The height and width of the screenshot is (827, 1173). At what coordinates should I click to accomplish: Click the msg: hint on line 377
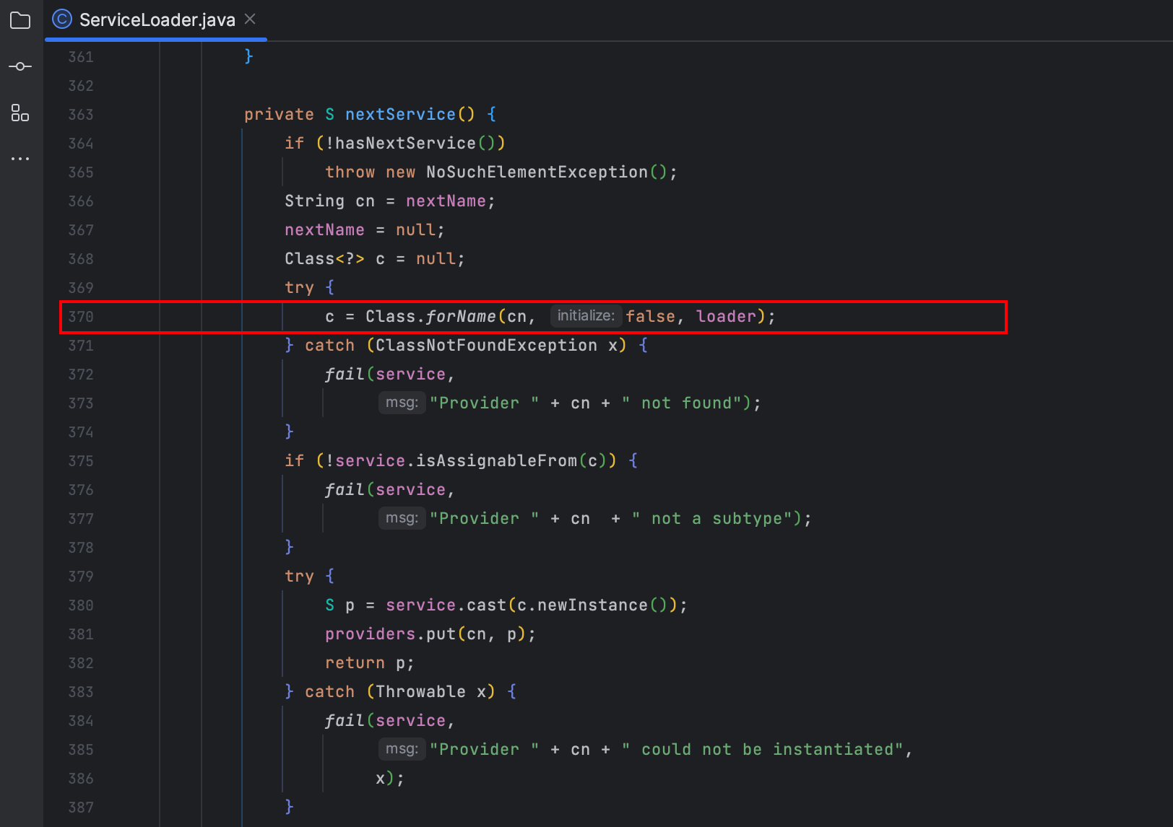click(x=402, y=517)
